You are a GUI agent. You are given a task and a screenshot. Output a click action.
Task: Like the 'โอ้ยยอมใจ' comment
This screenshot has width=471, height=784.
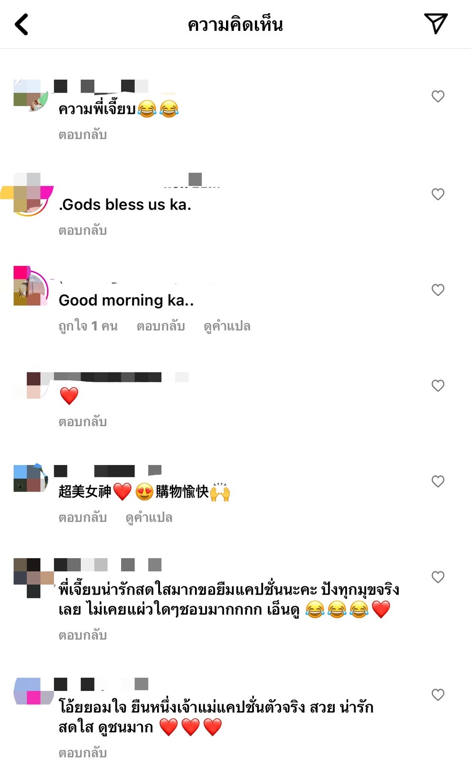pyautogui.click(x=438, y=695)
